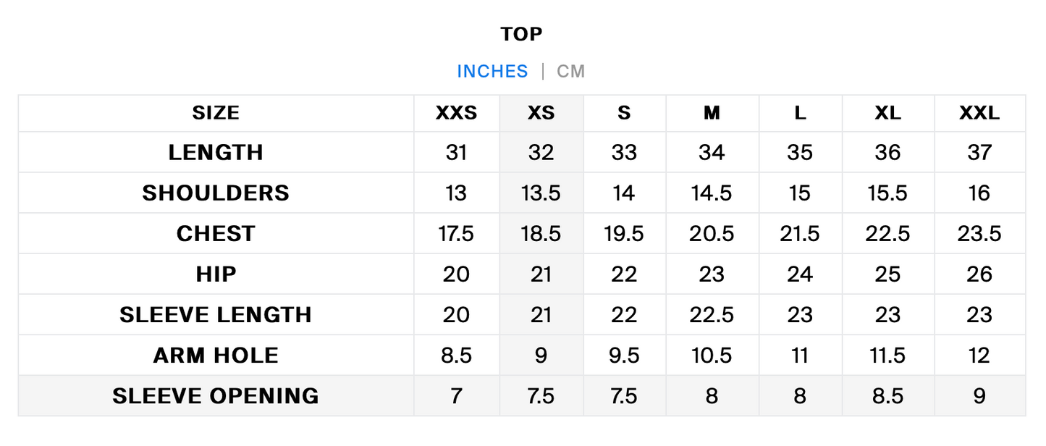The image size is (1046, 446).
Task: Click the TOP heading title
Action: 521,34
